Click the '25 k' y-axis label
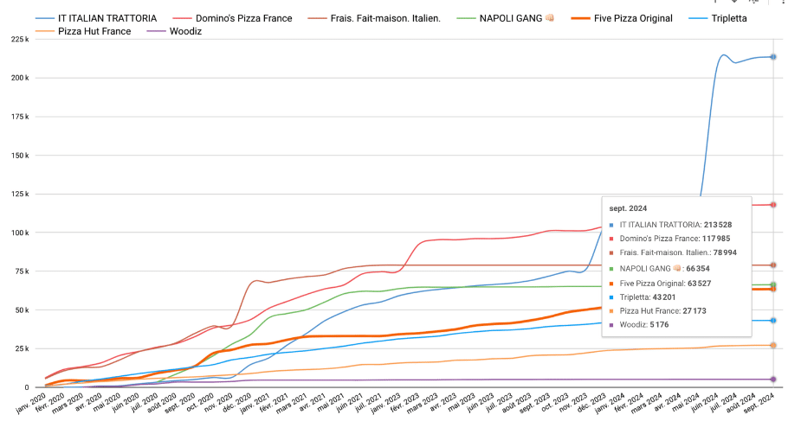This screenshot has height=434, width=801. click(x=22, y=348)
